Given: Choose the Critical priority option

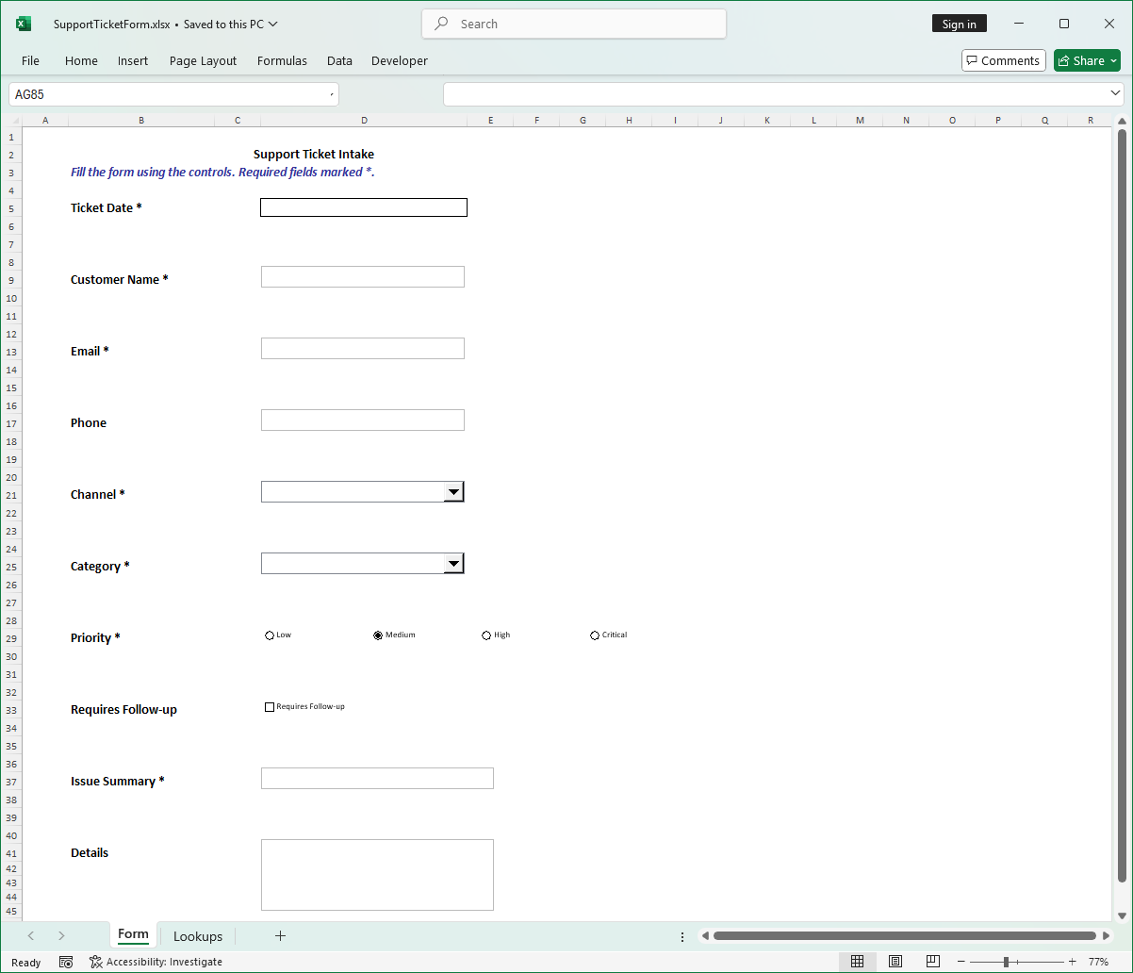Looking at the screenshot, I should [x=595, y=635].
